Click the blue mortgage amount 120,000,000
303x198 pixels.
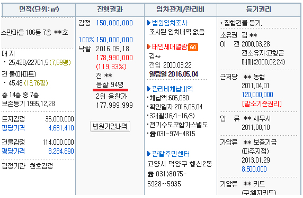[x=257, y=95]
